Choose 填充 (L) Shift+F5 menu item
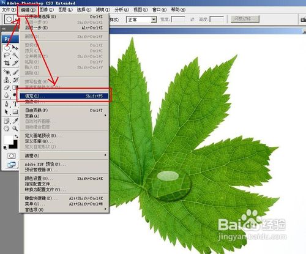The width and height of the screenshot is (306, 254). click(x=64, y=95)
